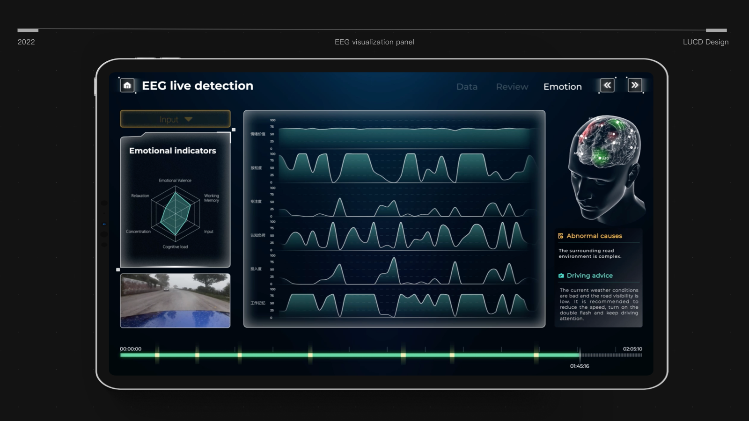Click the bright marker near timeline end
The height and width of the screenshot is (421, 749).
(536, 356)
